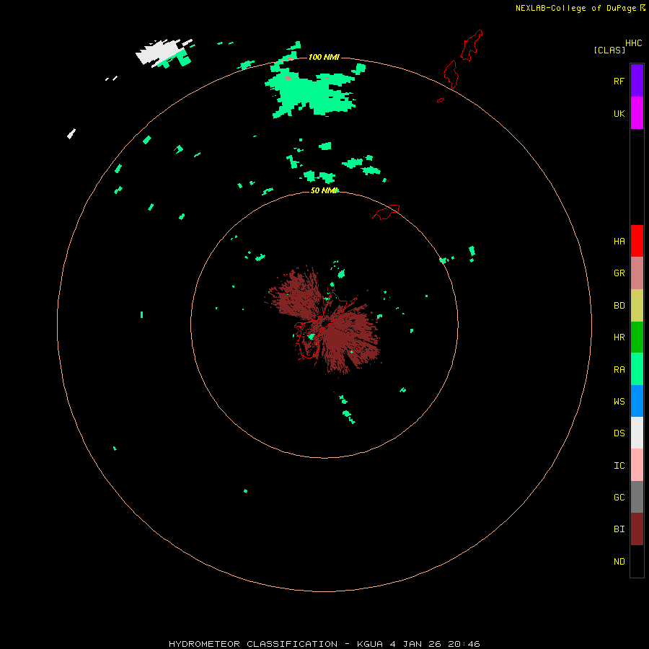Click the 100 NMI range ring label
The height and width of the screenshot is (649, 649).
coord(324,57)
